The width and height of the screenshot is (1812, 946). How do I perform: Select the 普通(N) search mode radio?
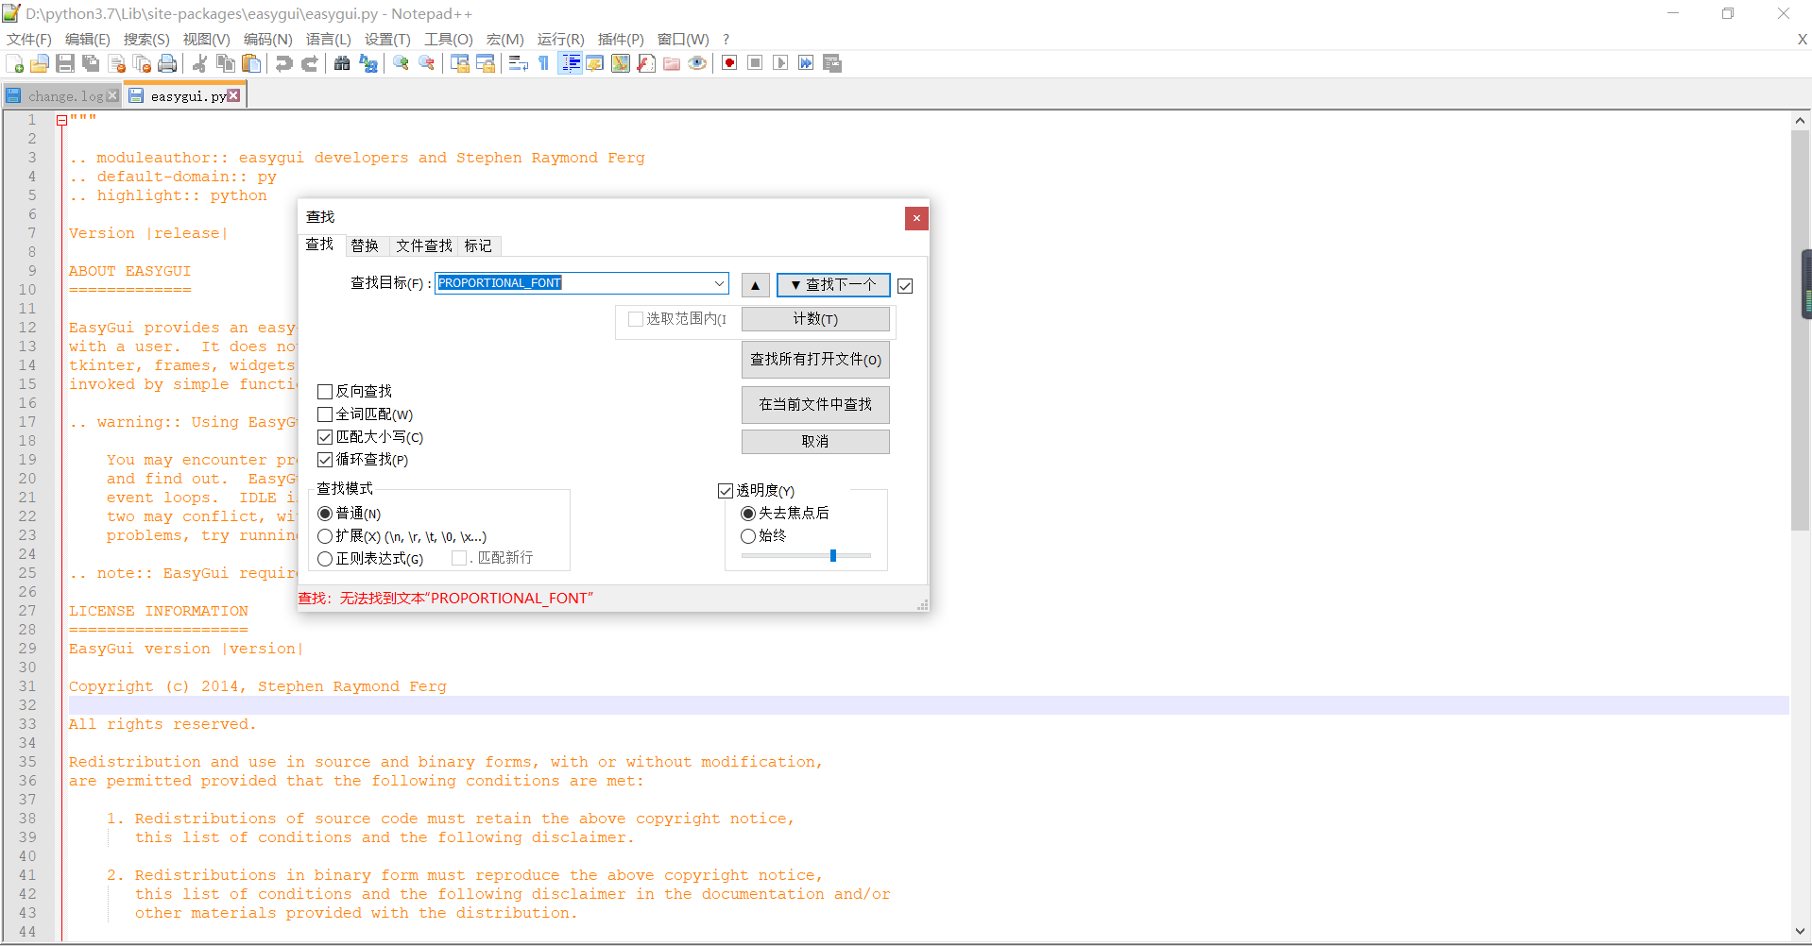click(x=325, y=514)
